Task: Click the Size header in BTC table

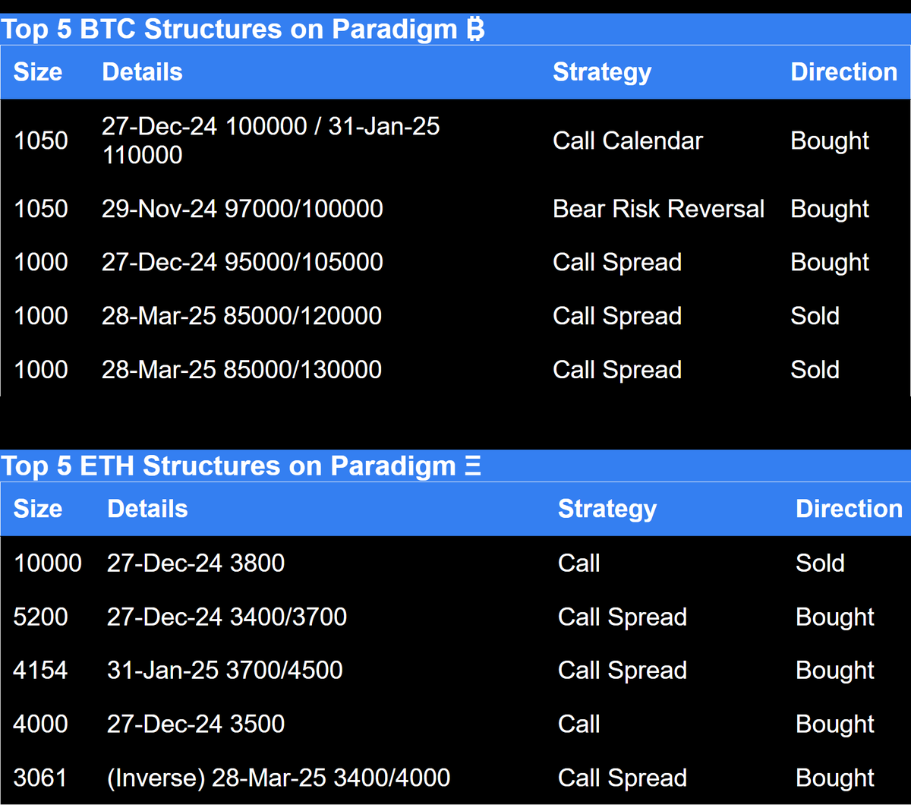Action: [x=38, y=72]
